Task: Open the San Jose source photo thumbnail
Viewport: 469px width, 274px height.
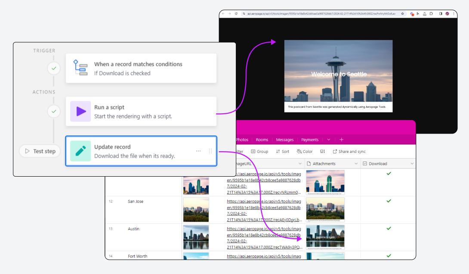Action: click(x=196, y=210)
